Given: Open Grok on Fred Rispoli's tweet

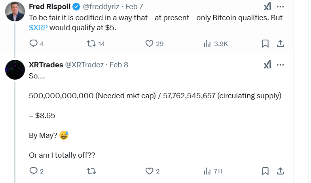Looking at the screenshot, I should tap(267, 7).
